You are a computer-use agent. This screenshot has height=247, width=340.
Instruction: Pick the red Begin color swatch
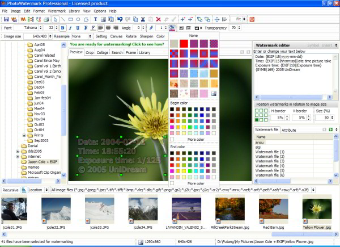[172, 121]
